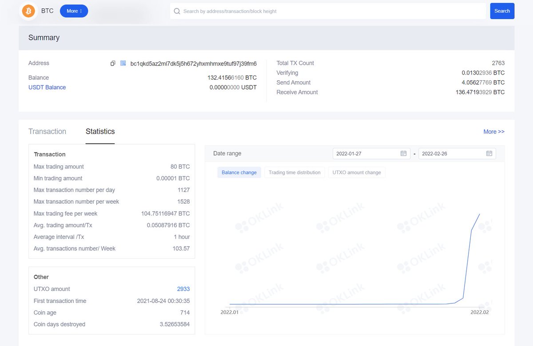Open the More dropdown next to BTC

tap(74, 11)
